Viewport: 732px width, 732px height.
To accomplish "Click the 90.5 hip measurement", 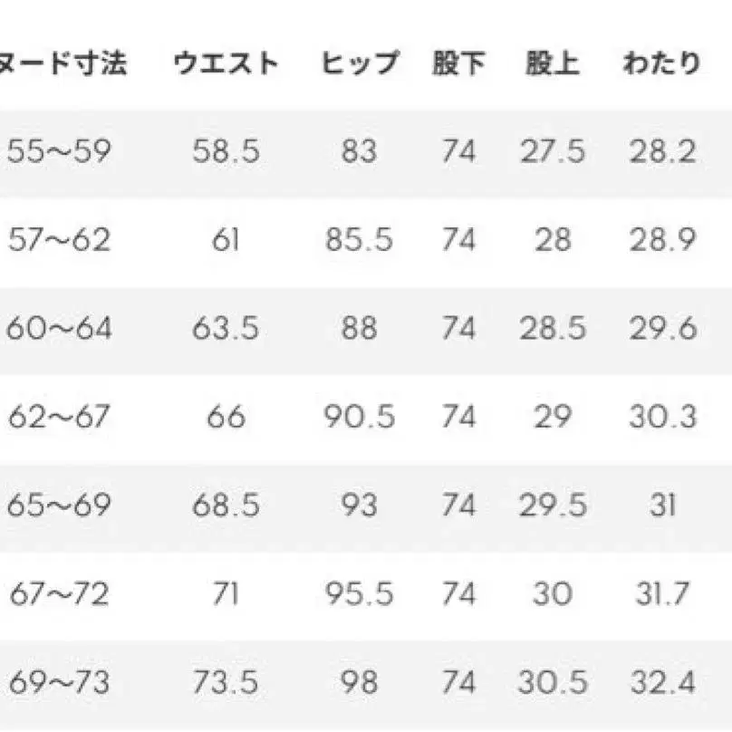I will 359,417.
